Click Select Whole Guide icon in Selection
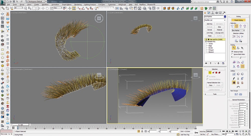Screen dimensions: 251x136 pyautogui.click(x=236, y=26)
